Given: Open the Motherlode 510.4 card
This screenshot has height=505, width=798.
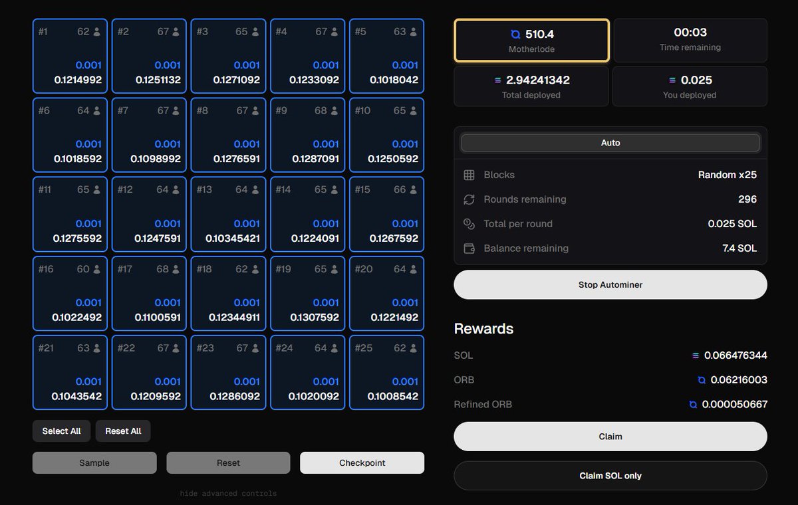Looking at the screenshot, I should [531, 41].
